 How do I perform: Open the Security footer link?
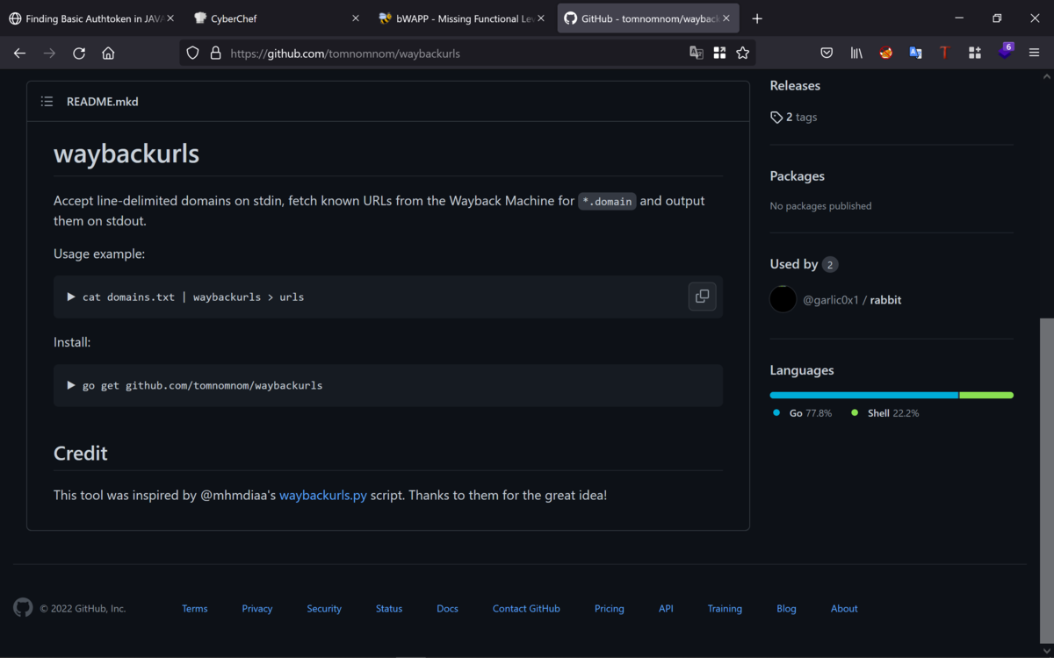coord(324,608)
